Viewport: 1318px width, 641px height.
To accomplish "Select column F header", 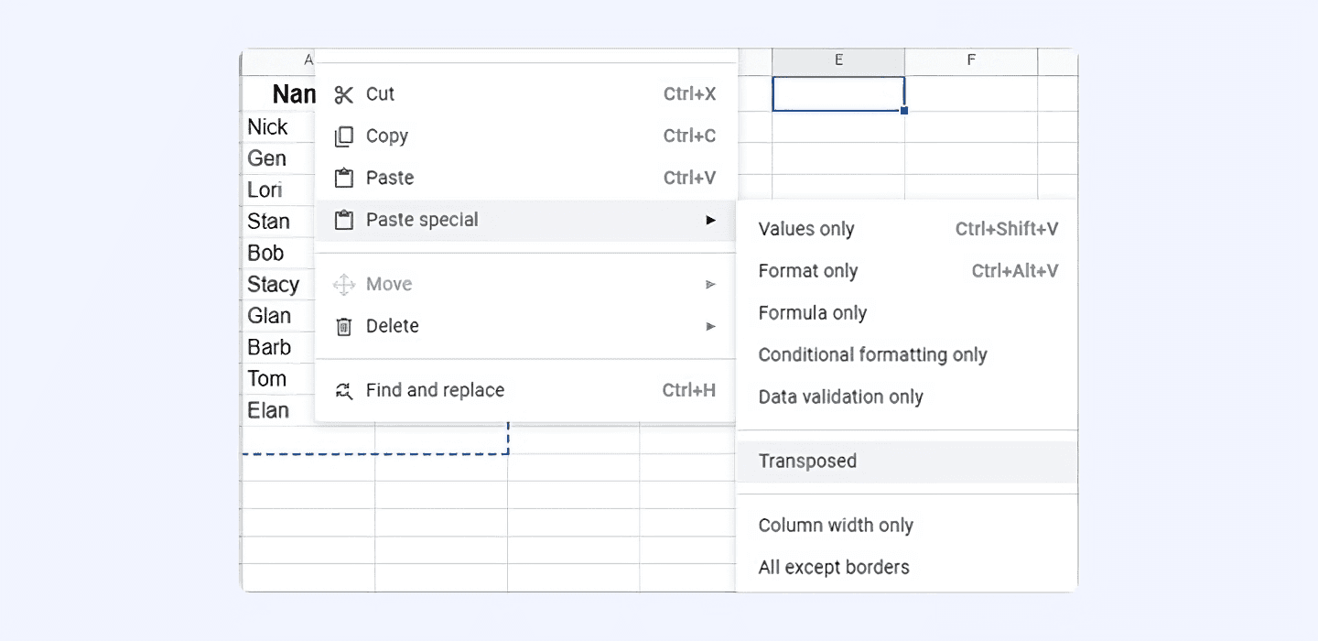I will 971,60.
